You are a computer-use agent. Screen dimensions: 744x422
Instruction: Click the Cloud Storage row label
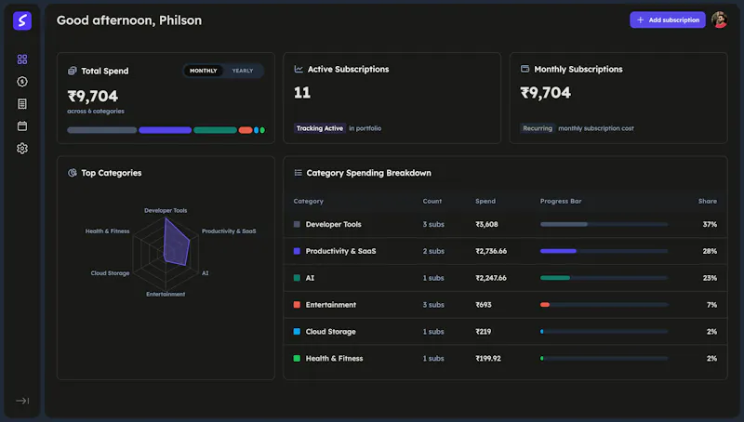point(331,332)
